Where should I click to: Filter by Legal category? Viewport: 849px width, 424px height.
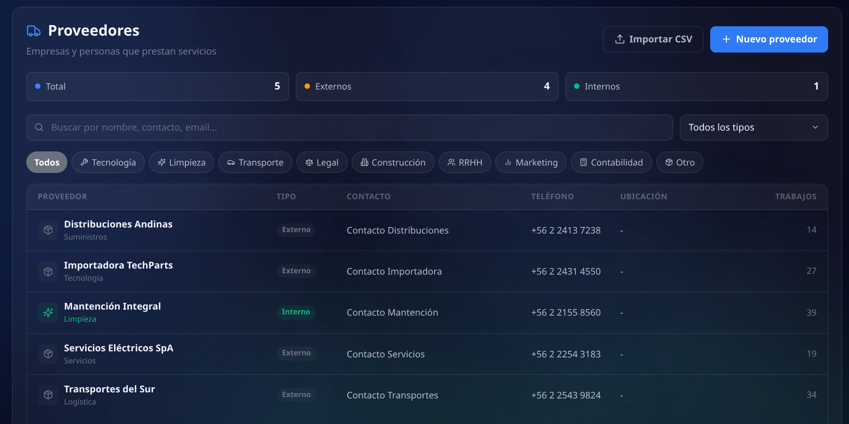pyautogui.click(x=322, y=162)
